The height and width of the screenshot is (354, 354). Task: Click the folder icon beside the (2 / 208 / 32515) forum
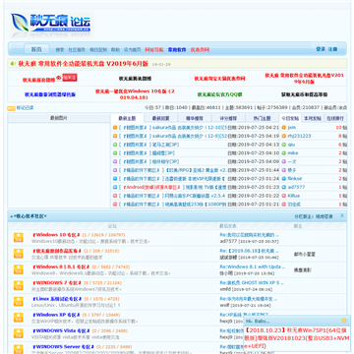point(19,254)
